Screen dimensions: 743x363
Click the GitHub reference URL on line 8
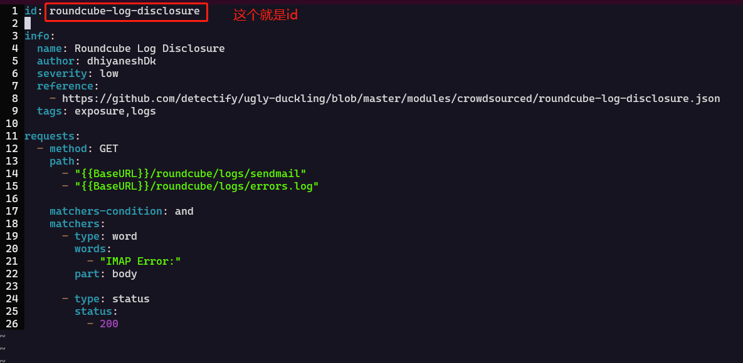tap(391, 98)
